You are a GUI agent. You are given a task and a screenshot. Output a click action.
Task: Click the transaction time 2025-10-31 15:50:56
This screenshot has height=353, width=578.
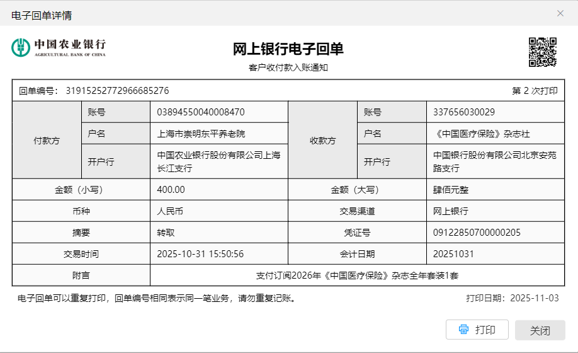(x=200, y=254)
